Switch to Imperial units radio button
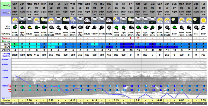This screenshot has height=106, width=208. (9, 12)
